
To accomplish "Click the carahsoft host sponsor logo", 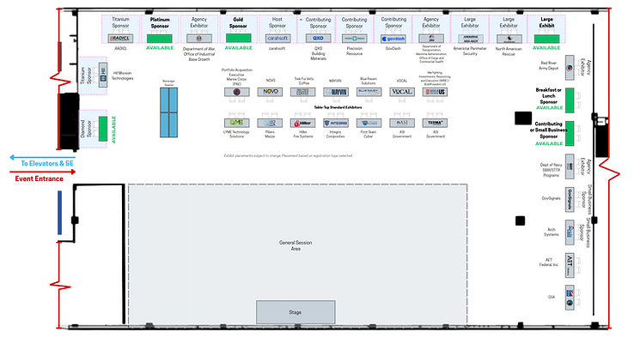I will pos(277,39).
